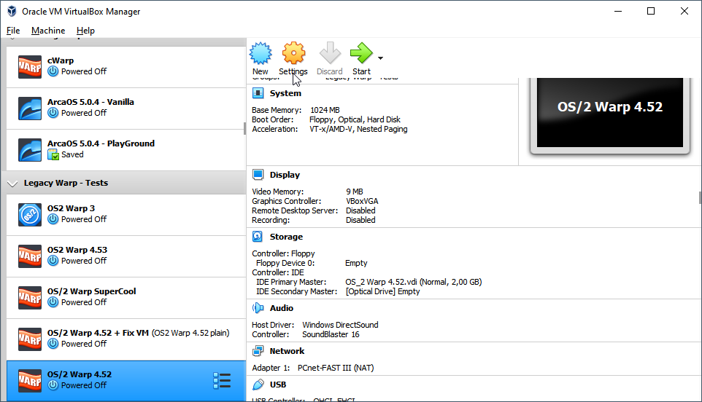
Task: Click the USB section icon
Action: [x=258, y=385]
